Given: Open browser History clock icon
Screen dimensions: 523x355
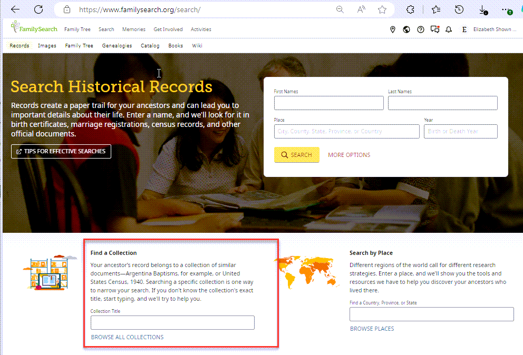Looking at the screenshot, I should click(459, 9).
